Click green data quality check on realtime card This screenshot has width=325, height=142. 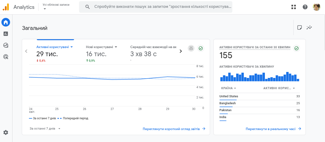coord(297,48)
